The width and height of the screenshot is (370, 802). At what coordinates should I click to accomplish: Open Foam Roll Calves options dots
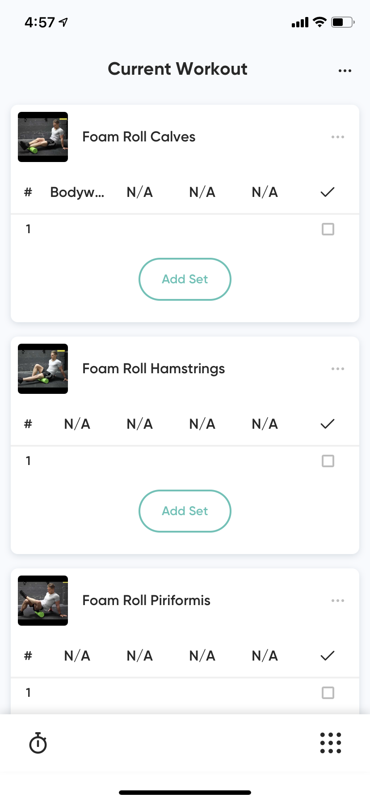pyautogui.click(x=337, y=137)
